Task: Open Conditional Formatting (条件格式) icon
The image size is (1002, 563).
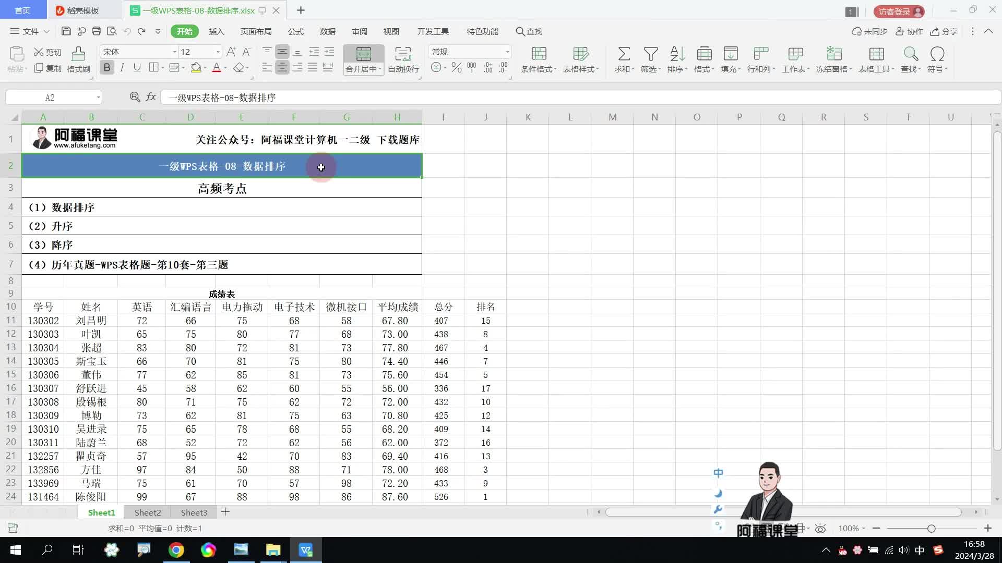Action: point(539,54)
